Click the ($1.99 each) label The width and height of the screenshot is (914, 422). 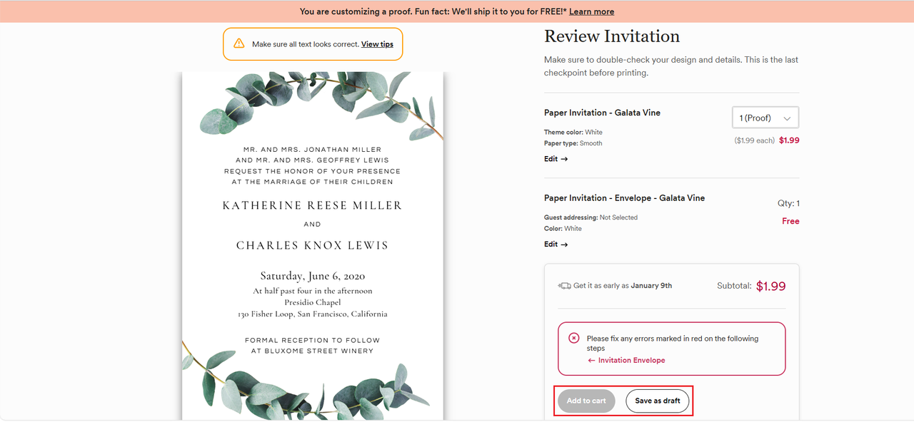(x=754, y=140)
